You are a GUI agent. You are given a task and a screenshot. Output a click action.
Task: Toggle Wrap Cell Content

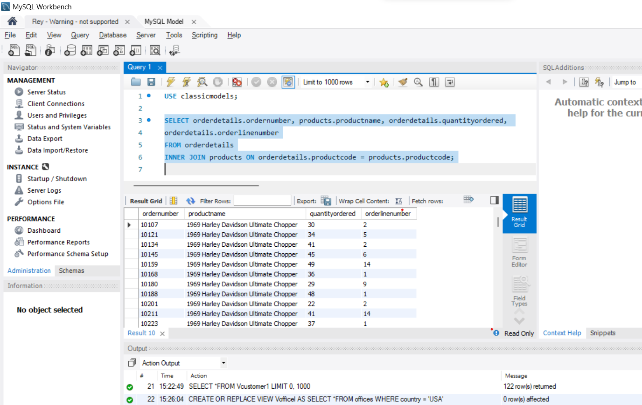pos(398,201)
